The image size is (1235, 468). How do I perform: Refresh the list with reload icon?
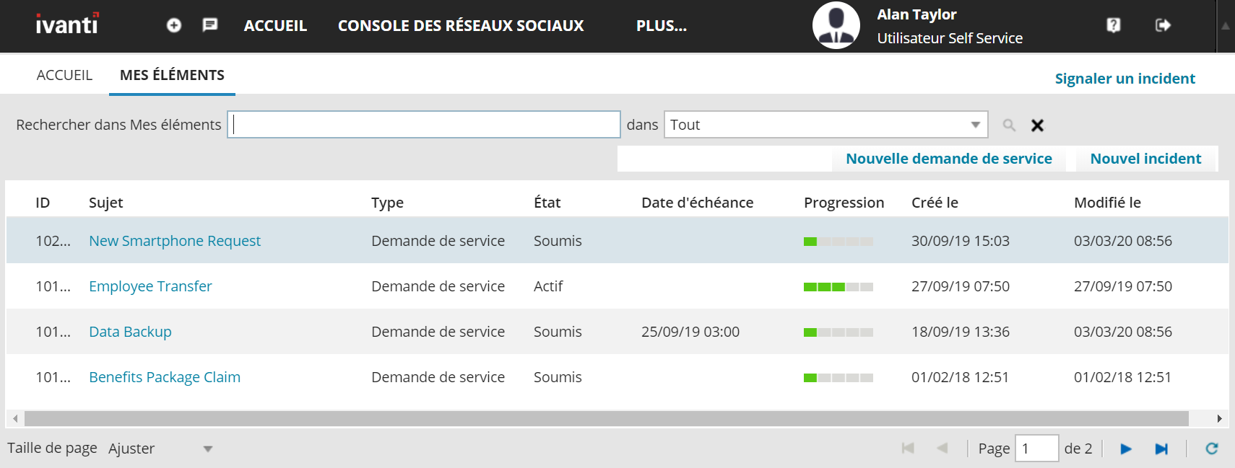coord(1211,449)
